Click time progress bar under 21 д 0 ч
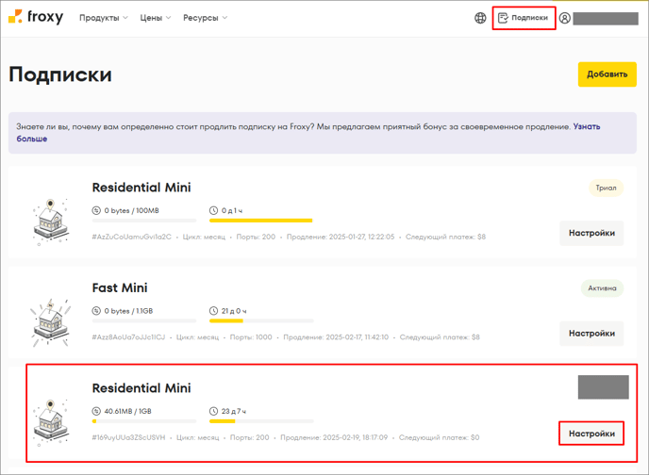The image size is (649, 475). point(261,320)
